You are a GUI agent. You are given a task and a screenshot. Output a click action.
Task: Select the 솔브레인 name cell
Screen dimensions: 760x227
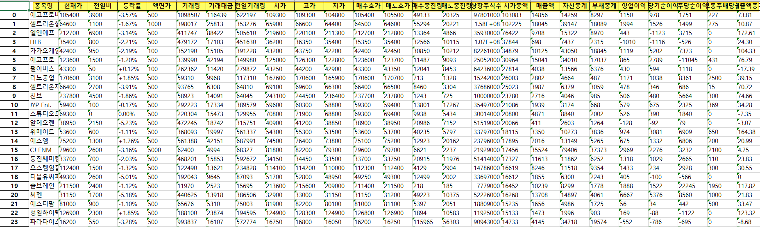44,186
